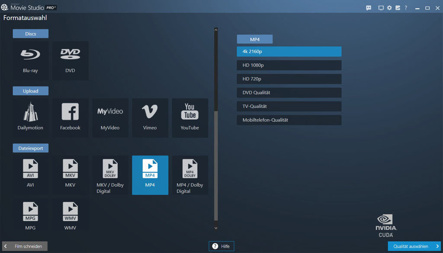Choose Dailymotion upload option
This screenshot has height=253, width=443.
point(31,118)
